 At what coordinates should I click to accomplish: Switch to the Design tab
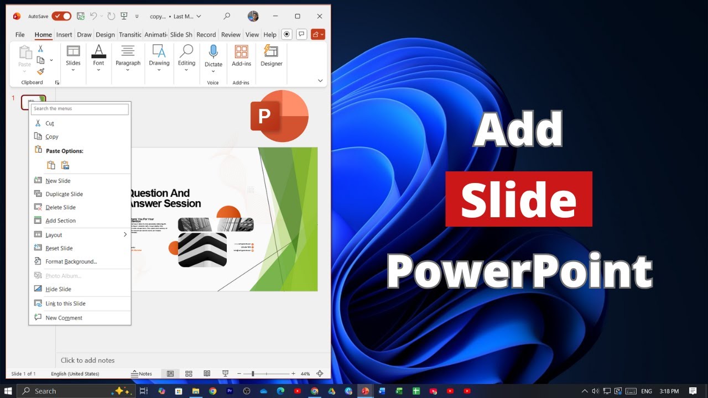click(x=105, y=34)
